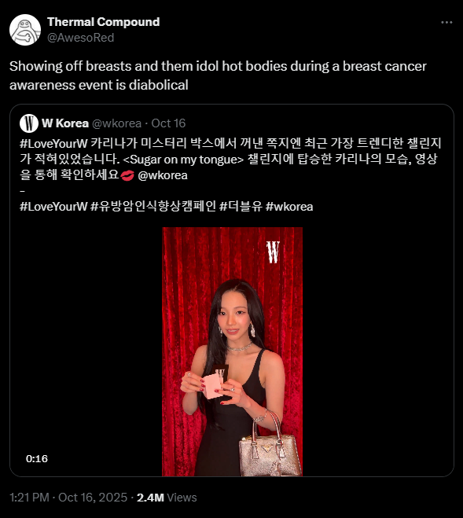
Task: Click Thermal Compound's profile avatar
Action: [25, 30]
